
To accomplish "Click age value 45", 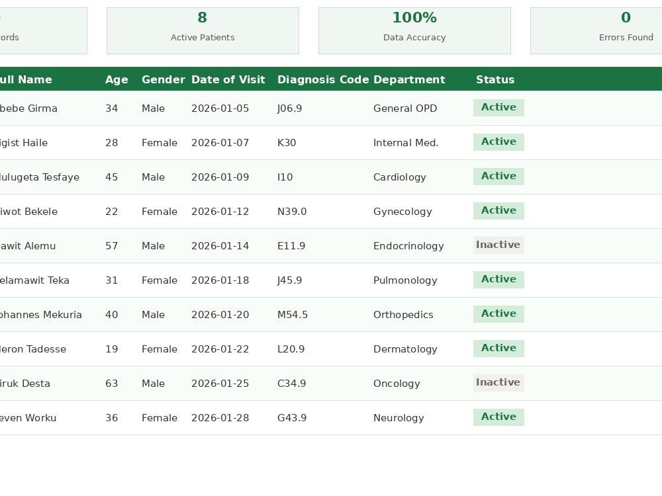I will click(111, 177).
